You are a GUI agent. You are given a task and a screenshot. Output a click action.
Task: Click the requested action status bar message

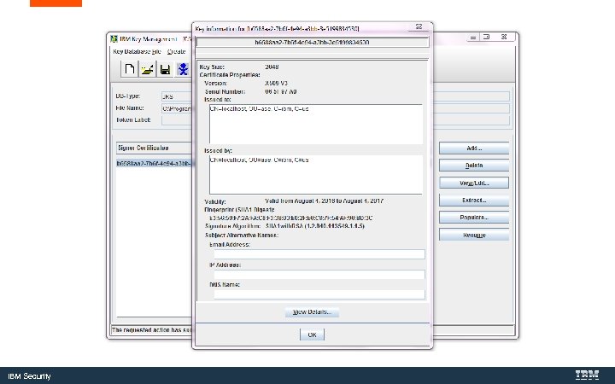pos(152,330)
